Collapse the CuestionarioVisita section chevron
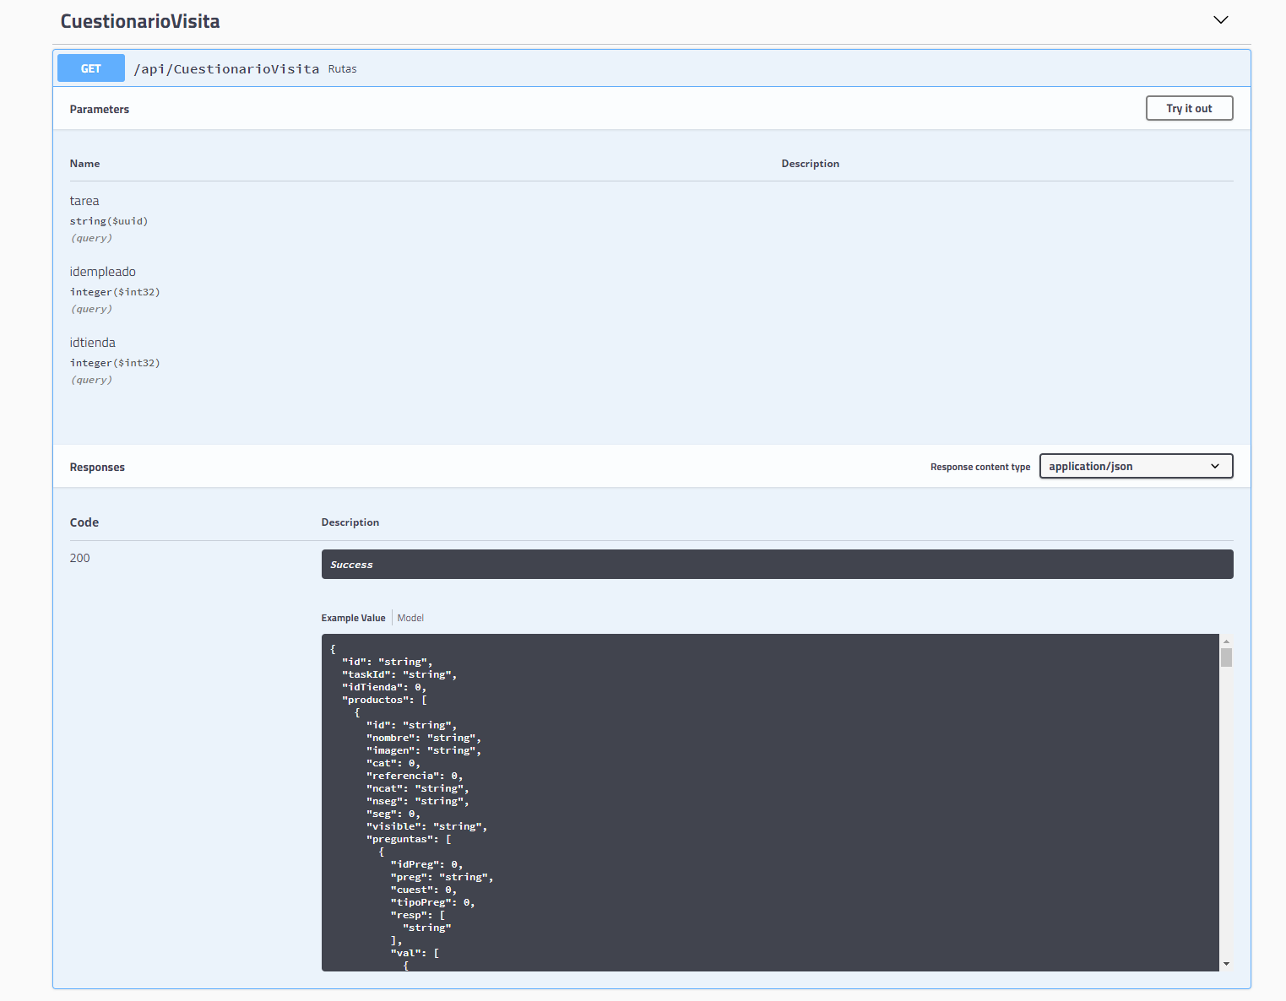 coord(1220,20)
